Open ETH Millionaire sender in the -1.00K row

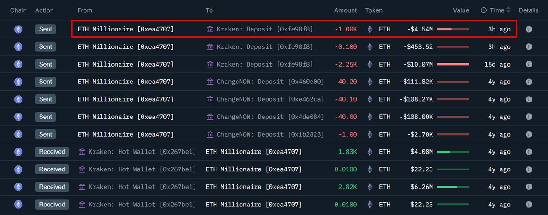(x=126, y=29)
